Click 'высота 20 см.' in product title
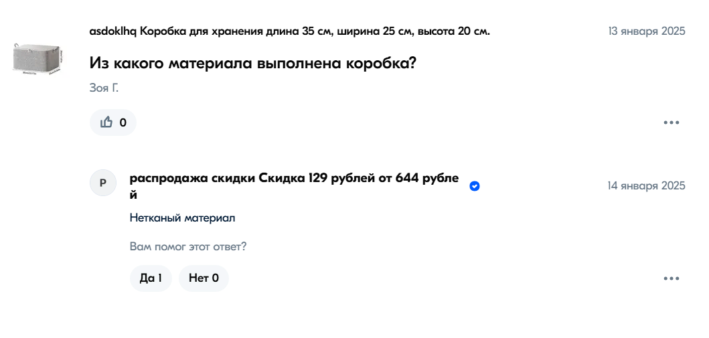 coord(453,31)
